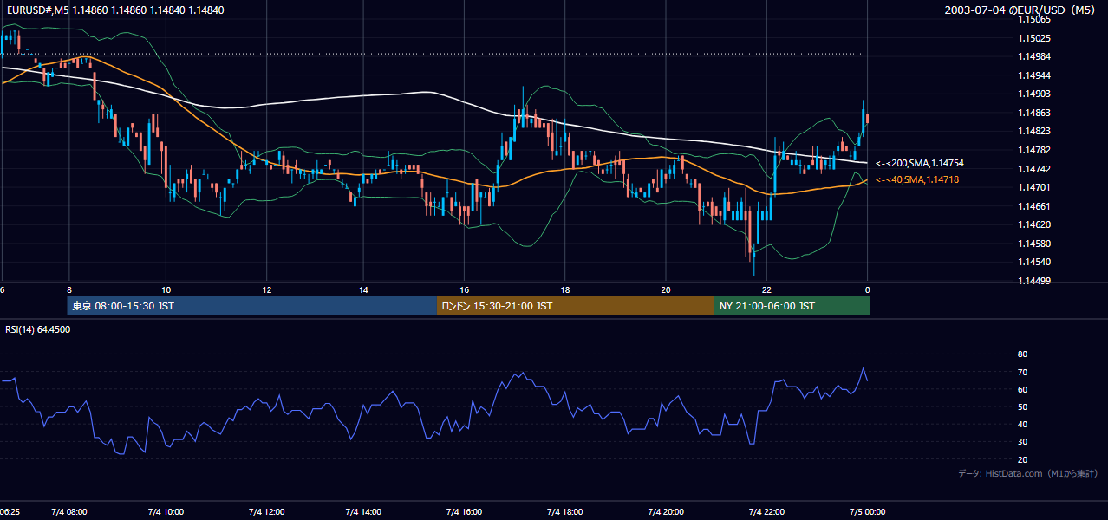Select the RSI 20 level label

pyautogui.click(x=1022, y=459)
